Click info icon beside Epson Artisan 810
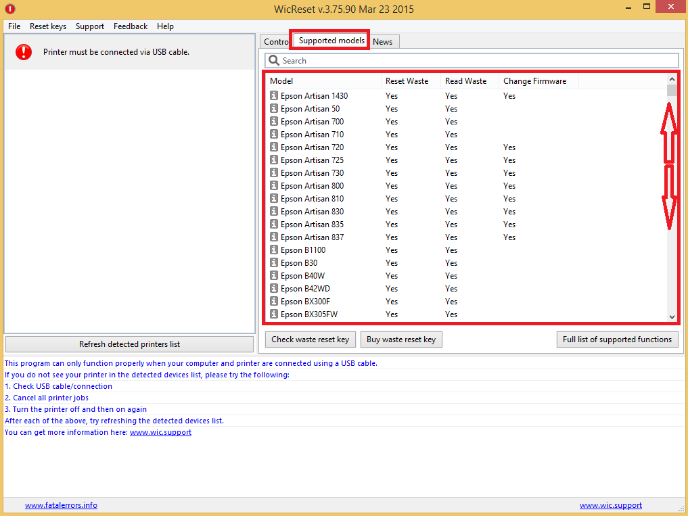 [x=274, y=198]
